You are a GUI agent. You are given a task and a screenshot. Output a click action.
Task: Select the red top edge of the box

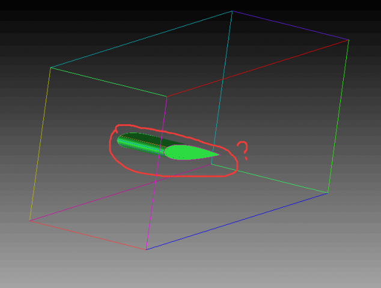pyautogui.click(x=257, y=68)
